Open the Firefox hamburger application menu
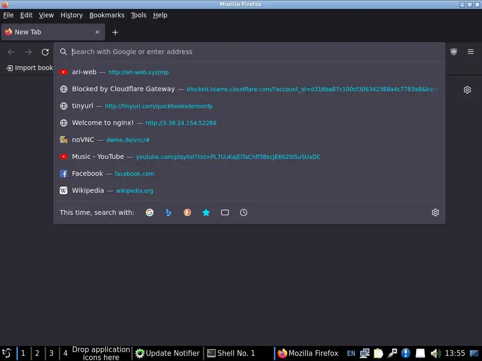Image resolution: width=482 pixels, height=361 pixels. click(x=470, y=52)
